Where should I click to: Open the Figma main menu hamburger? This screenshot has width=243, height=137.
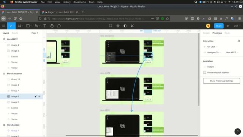click(3, 26)
